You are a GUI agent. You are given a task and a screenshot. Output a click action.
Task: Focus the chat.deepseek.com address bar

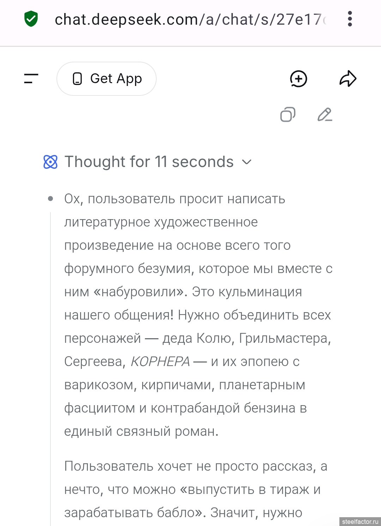pyautogui.click(x=190, y=20)
